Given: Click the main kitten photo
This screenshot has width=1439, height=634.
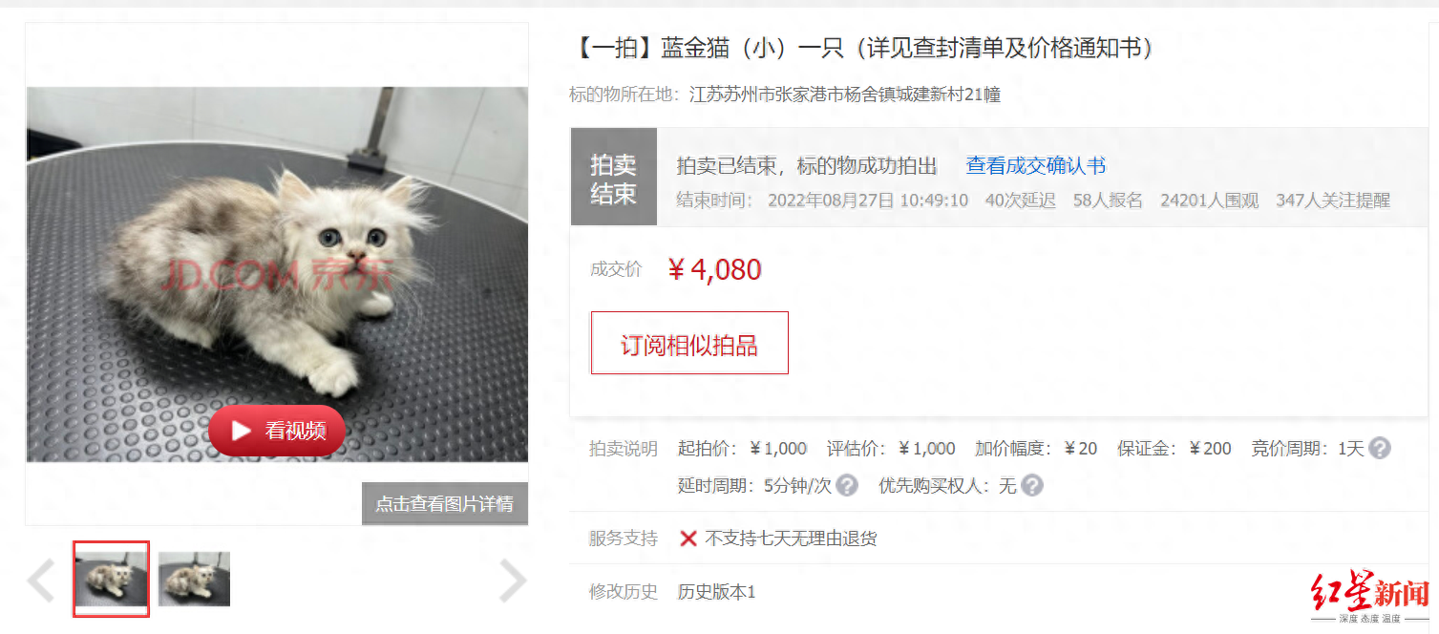Looking at the screenshot, I should (x=277, y=275).
